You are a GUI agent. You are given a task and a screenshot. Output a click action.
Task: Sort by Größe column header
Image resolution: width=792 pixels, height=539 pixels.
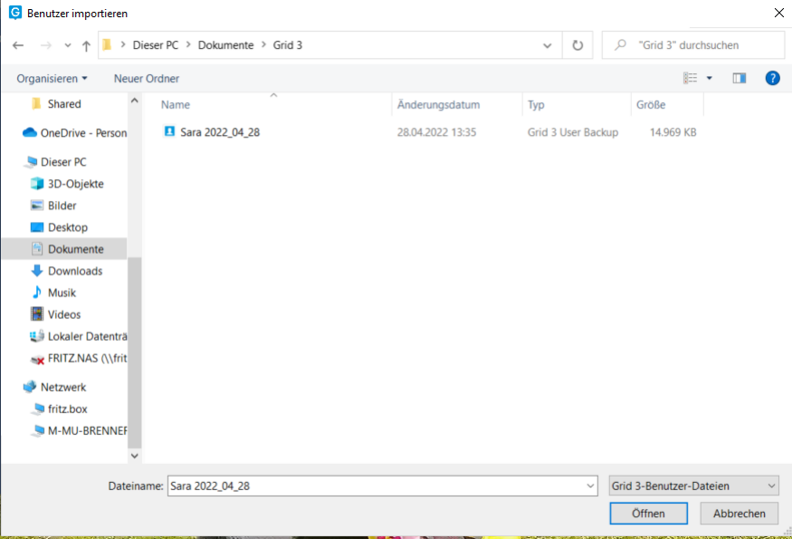coord(651,105)
